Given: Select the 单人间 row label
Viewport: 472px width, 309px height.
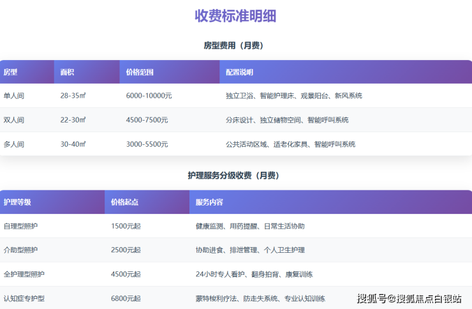Looking at the screenshot, I should pyautogui.click(x=14, y=96).
